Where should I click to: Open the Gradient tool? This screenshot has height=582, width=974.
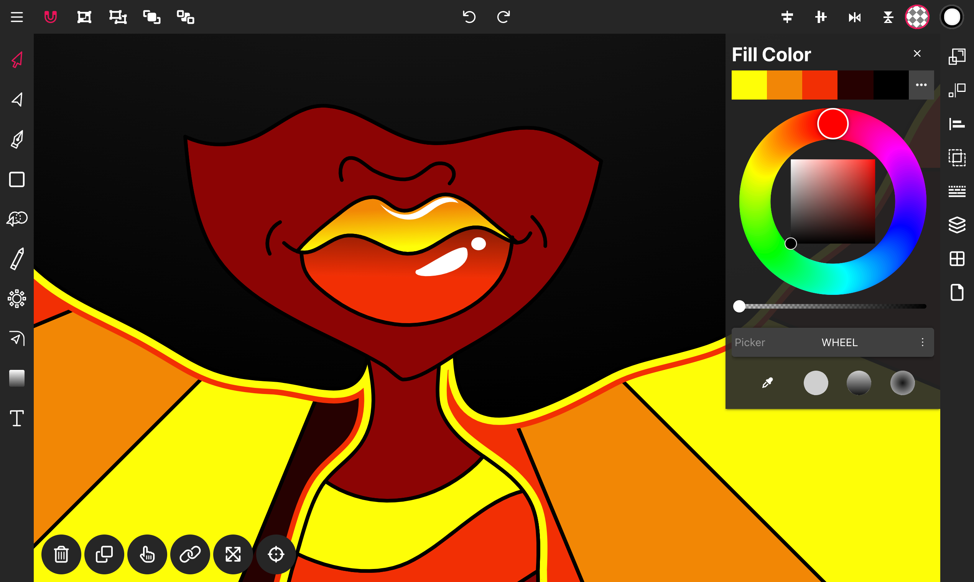[x=16, y=378]
